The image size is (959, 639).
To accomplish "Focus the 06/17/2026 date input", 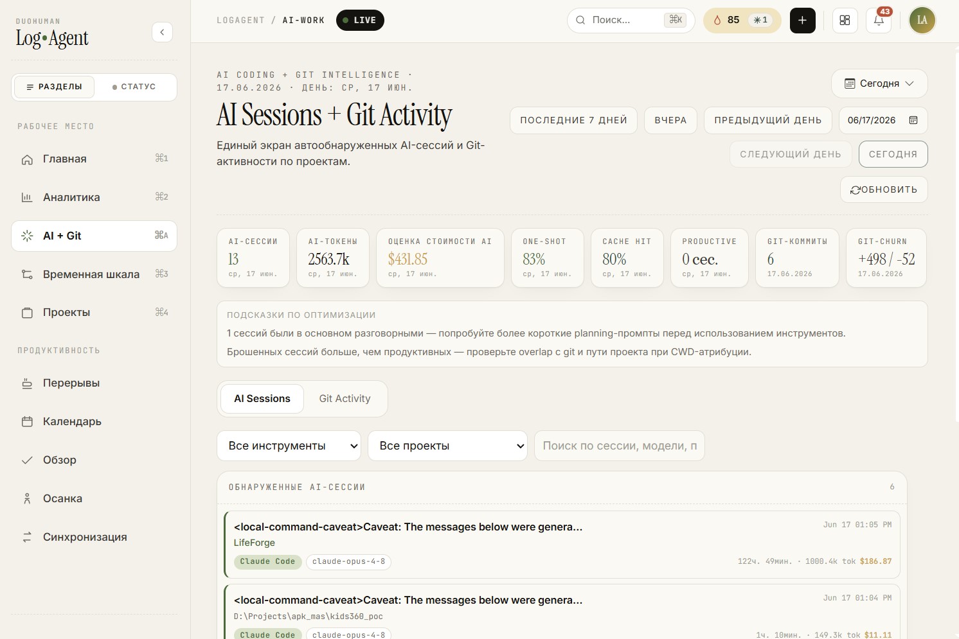I will (883, 120).
